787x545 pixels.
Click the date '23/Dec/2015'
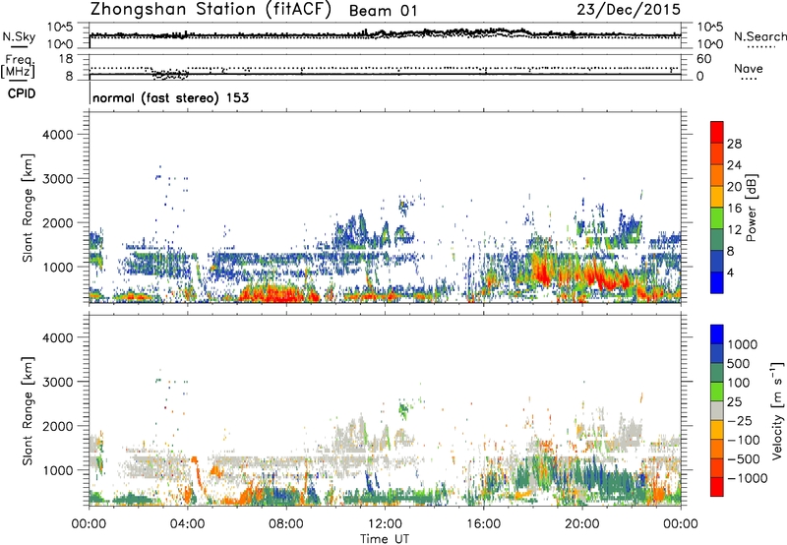[629, 10]
